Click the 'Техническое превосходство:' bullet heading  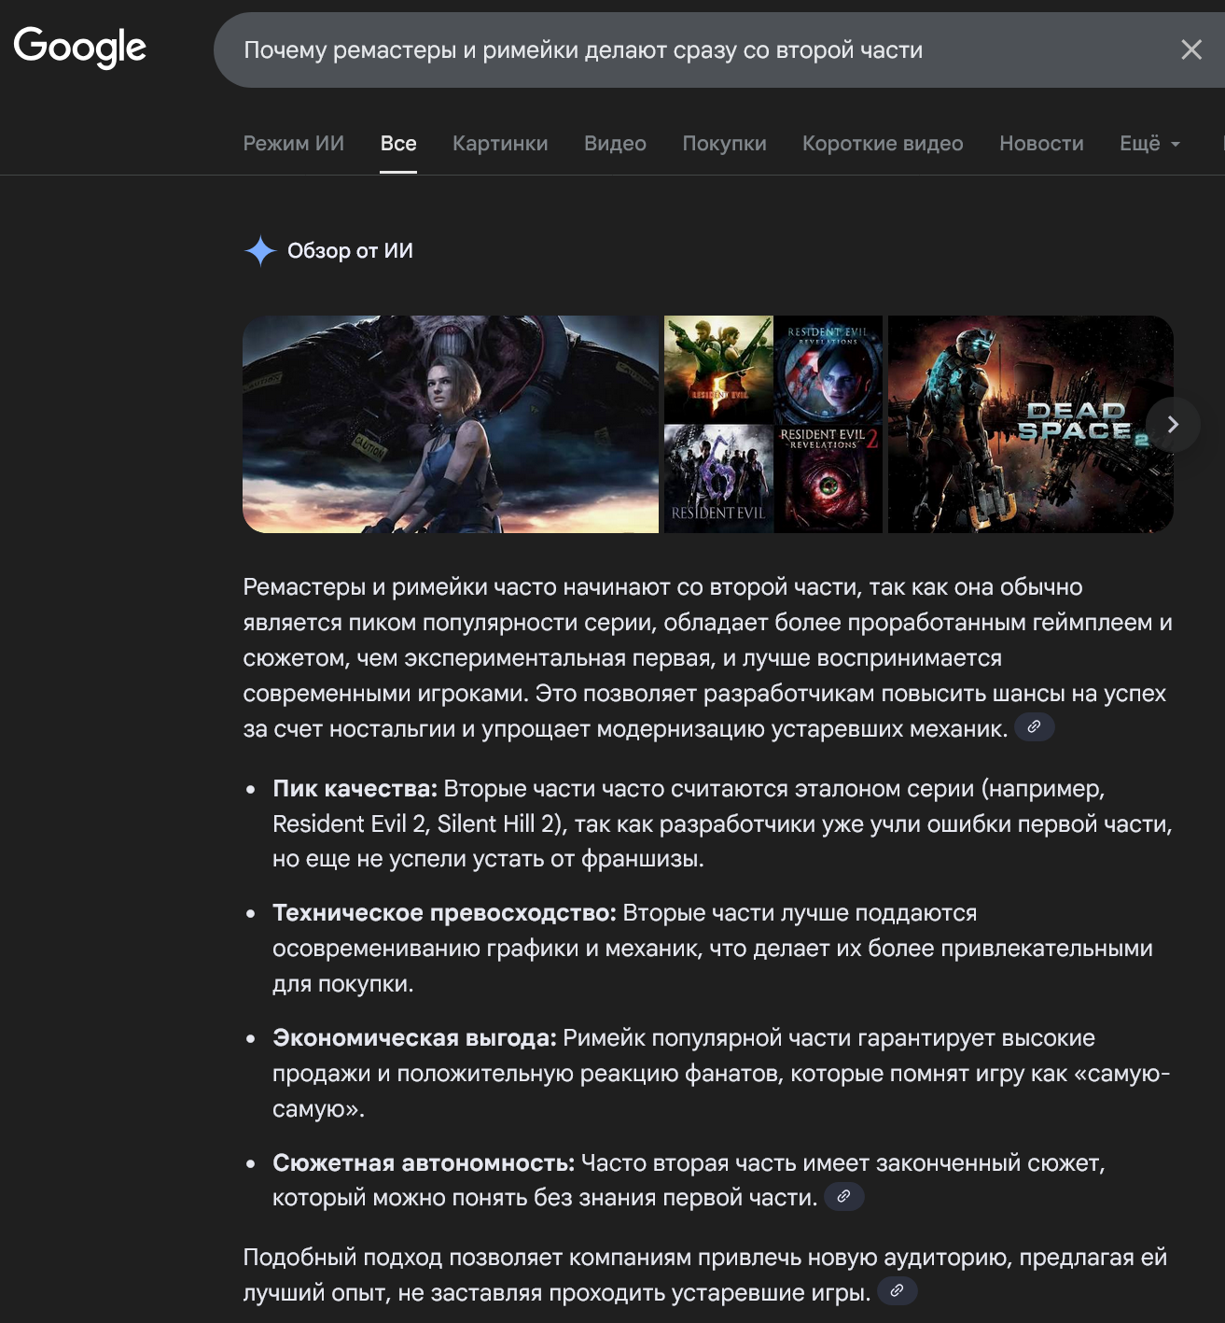pos(444,912)
